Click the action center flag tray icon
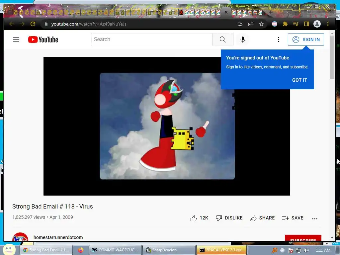This screenshot has height=255, width=340. tap(291, 250)
